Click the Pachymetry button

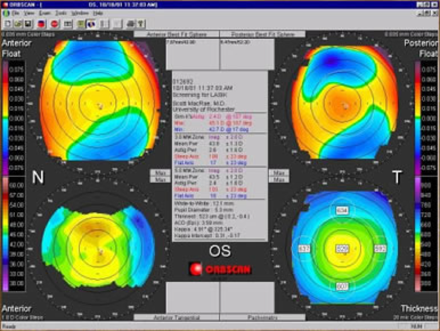point(262,317)
